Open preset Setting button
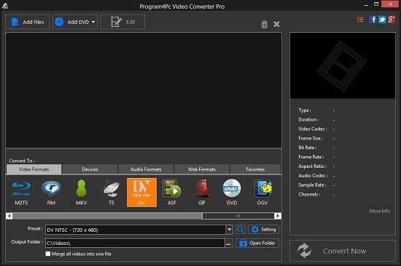Screen dimensions: 401x266 pyautogui.click(x=263, y=230)
